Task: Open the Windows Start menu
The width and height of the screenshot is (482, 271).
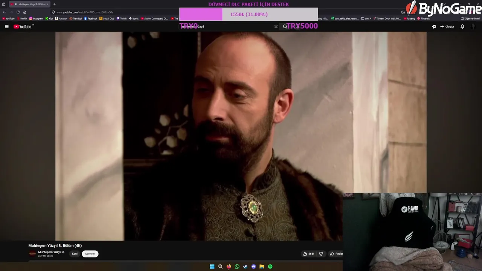Action: [212, 266]
